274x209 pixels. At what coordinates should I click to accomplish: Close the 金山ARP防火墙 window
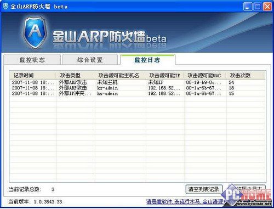tap(267, 7)
